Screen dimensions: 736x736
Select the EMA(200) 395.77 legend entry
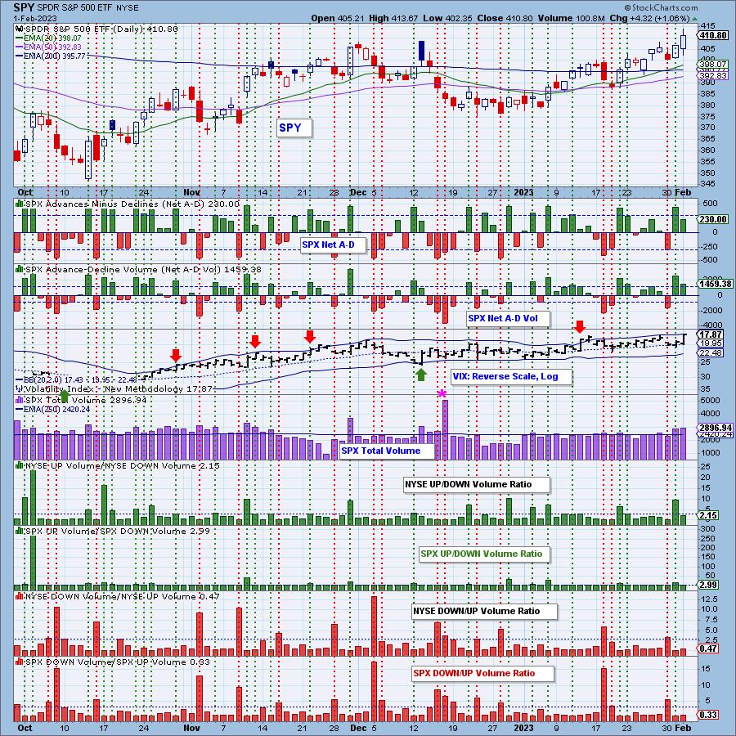coord(51,56)
